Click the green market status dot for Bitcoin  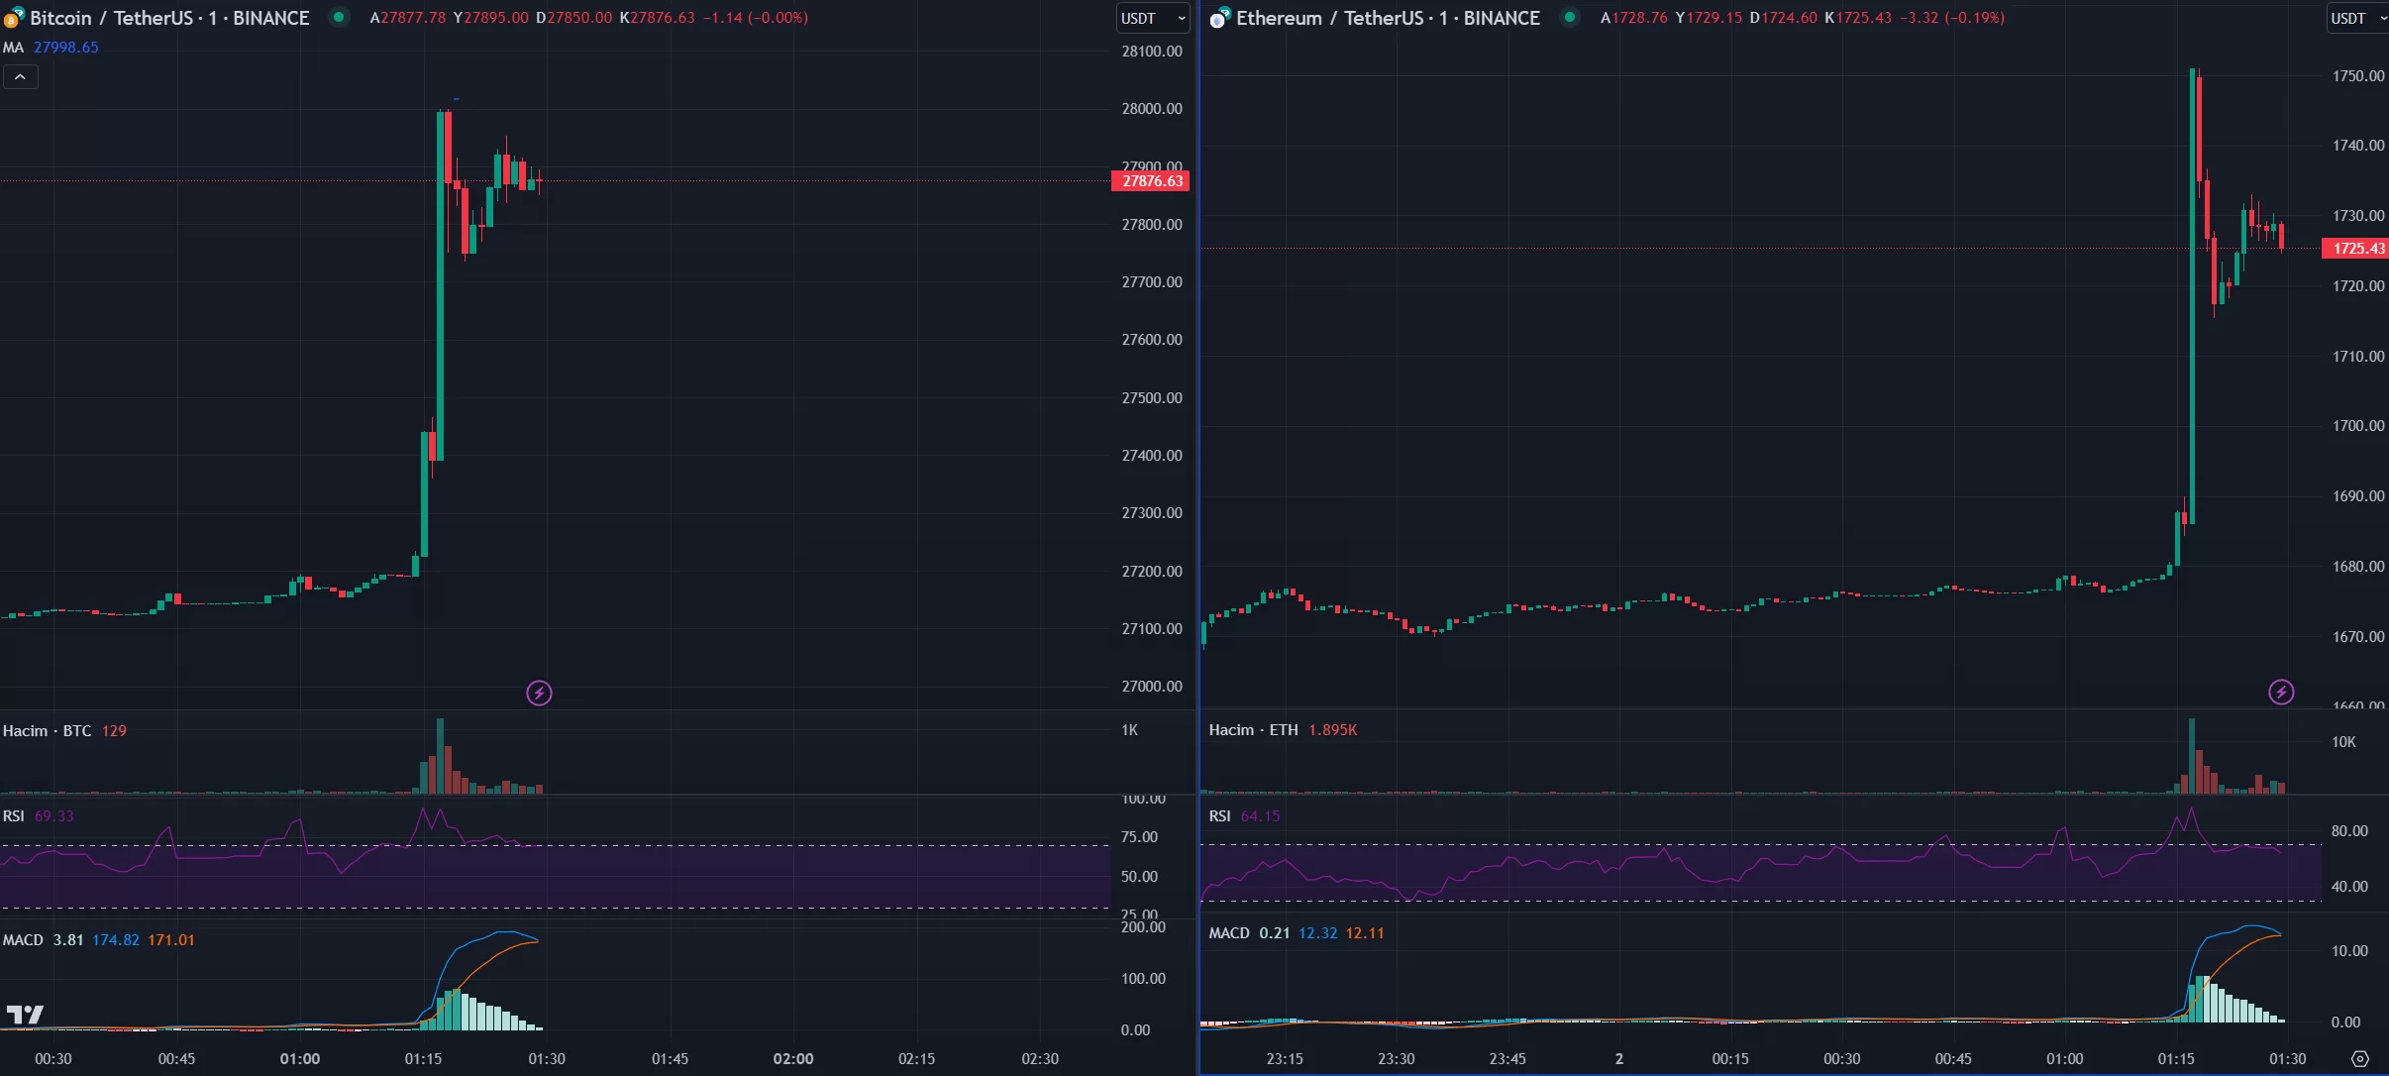339,17
